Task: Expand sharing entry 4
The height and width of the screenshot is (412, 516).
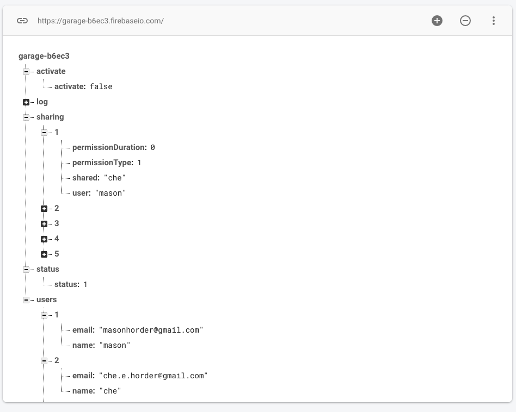Action: tap(44, 239)
